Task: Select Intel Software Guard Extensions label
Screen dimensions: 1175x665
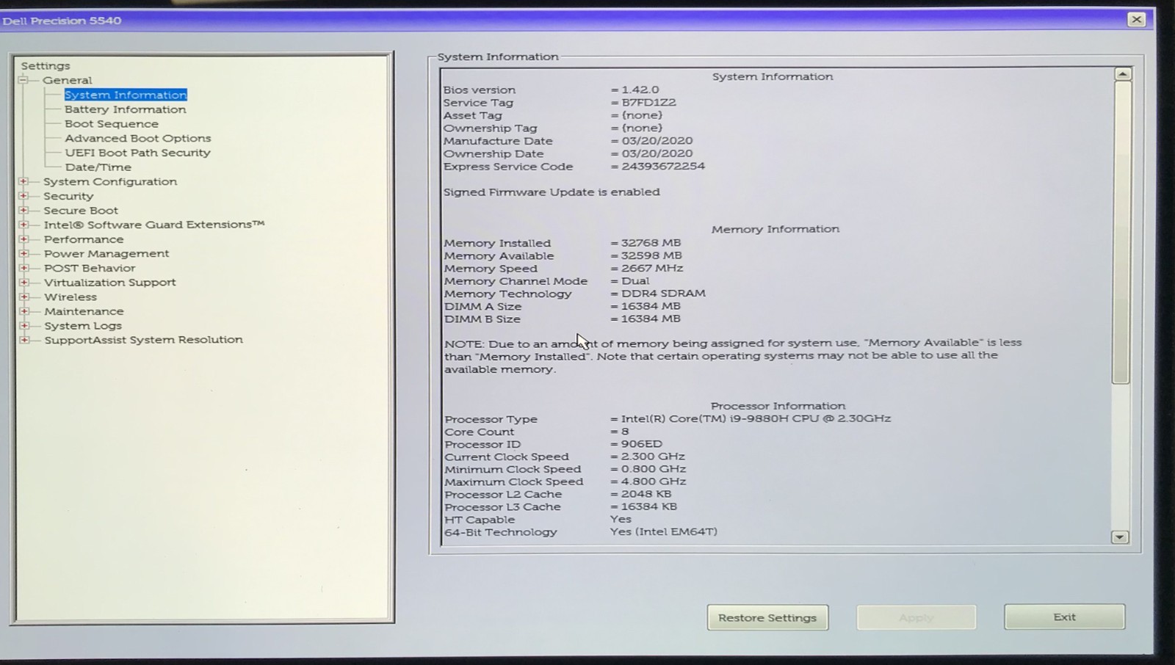Action: click(154, 225)
